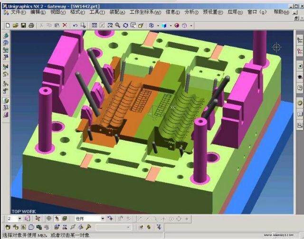304x239 pixels.
Task: Open the 帮助 menu
Action: (281, 12)
